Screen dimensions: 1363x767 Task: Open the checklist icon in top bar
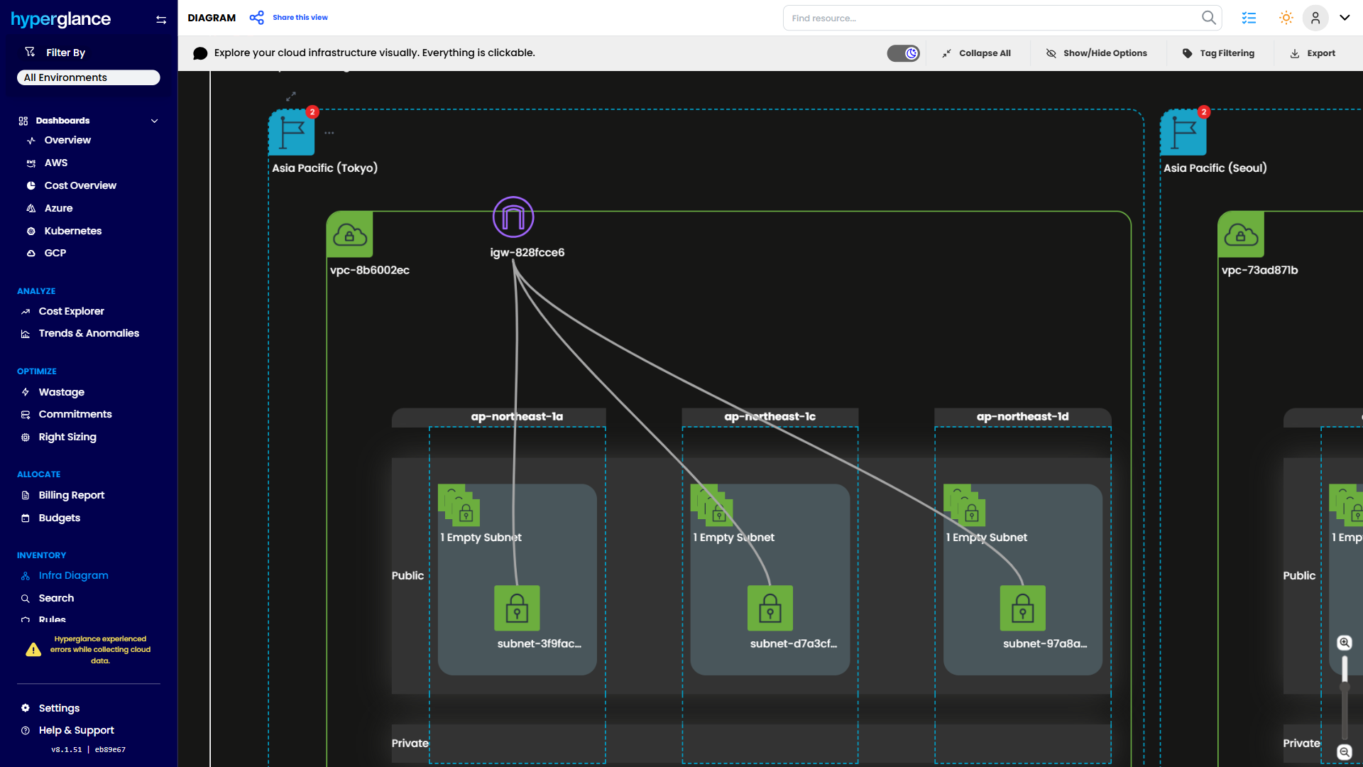click(1249, 18)
